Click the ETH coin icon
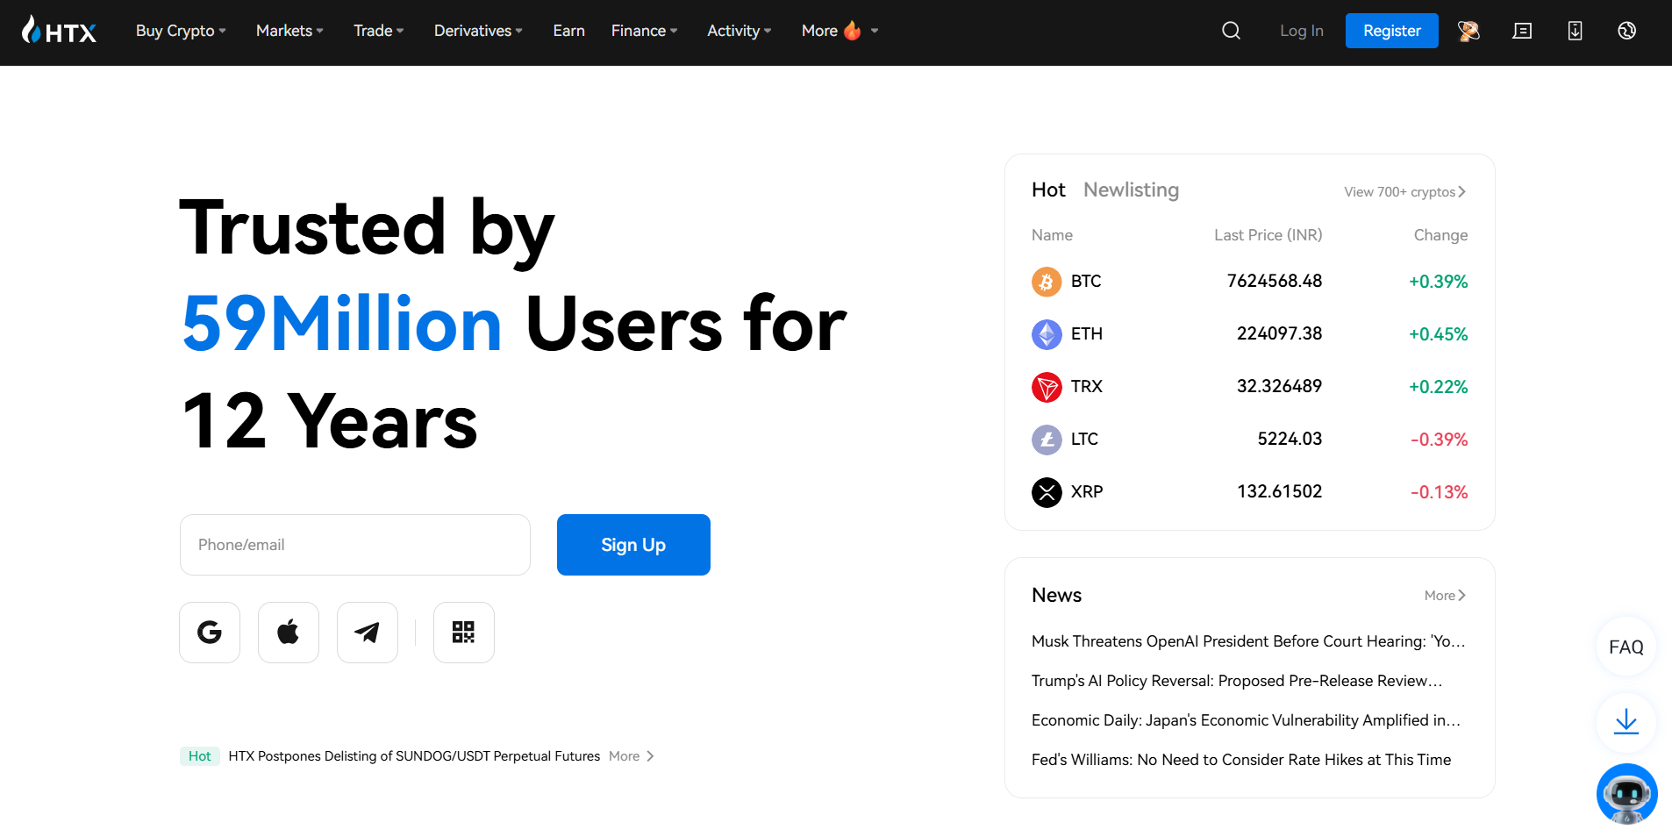1672x837 pixels. (x=1047, y=334)
